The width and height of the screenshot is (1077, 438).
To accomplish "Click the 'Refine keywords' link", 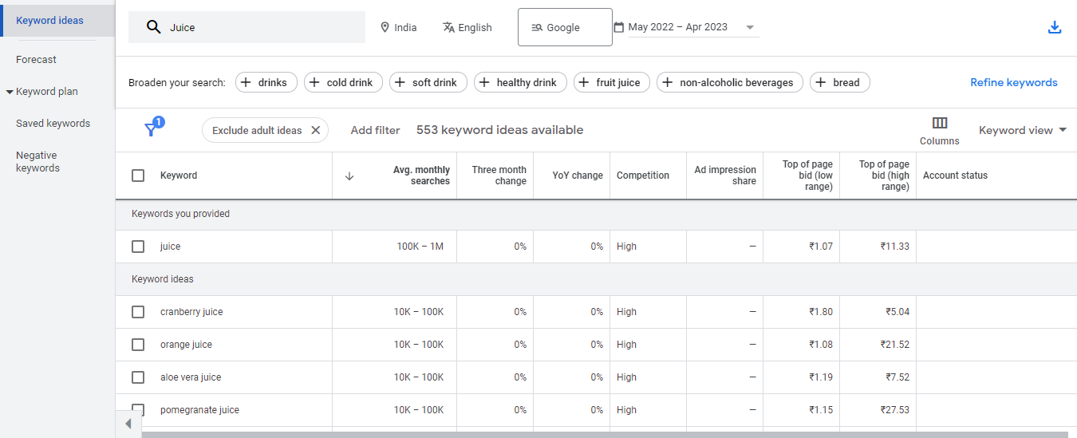I will (x=1013, y=82).
